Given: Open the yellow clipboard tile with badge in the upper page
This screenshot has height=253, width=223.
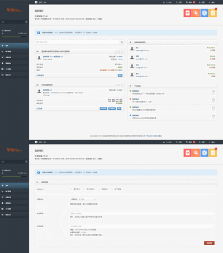Looking at the screenshot, I should (x=213, y=13).
